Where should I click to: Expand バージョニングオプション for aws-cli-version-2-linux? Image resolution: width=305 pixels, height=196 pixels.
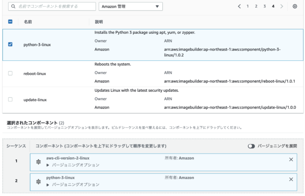[x=73, y=165]
